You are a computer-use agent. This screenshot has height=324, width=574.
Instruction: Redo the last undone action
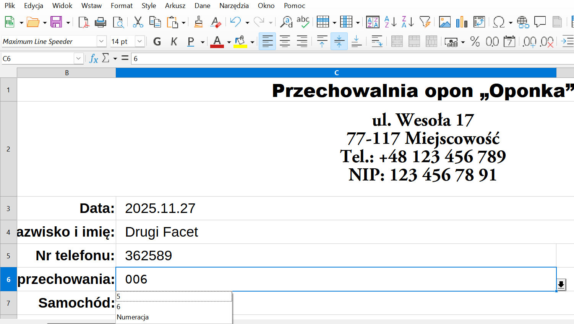tap(259, 22)
